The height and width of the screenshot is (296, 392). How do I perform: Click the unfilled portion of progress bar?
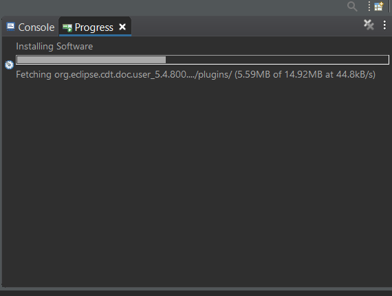[277, 60]
